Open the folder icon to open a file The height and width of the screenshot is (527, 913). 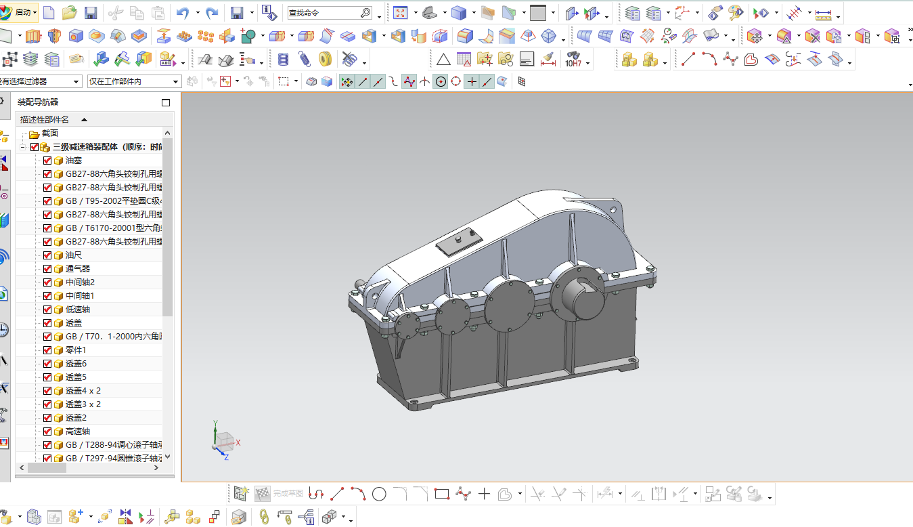69,12
